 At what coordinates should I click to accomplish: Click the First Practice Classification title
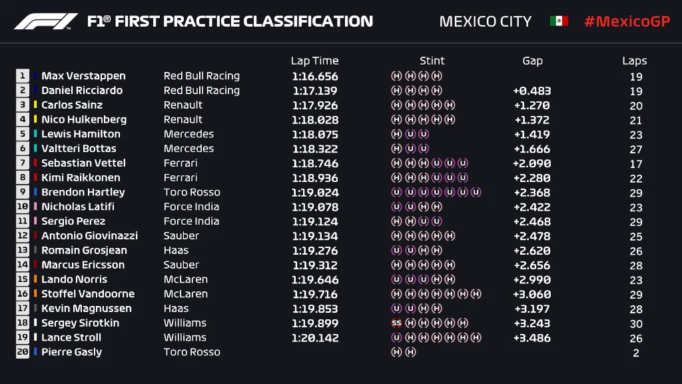tap(230, 21)
